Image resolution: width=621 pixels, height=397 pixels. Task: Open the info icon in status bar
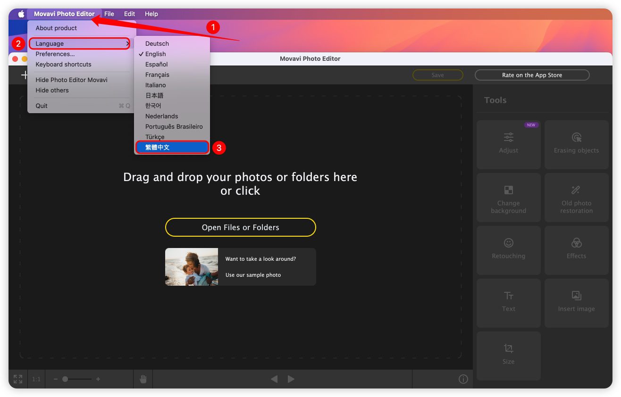(463, 379)
